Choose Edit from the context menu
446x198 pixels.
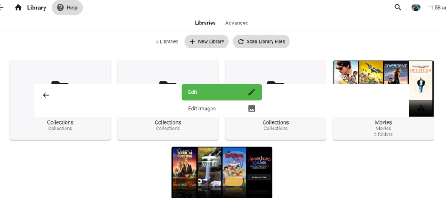coord(222,92)
